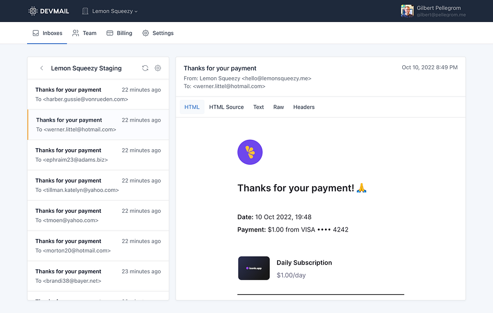Select the email addressed to brandi38@bayer.net
493x313 pixels.
(x=98, y=276)
